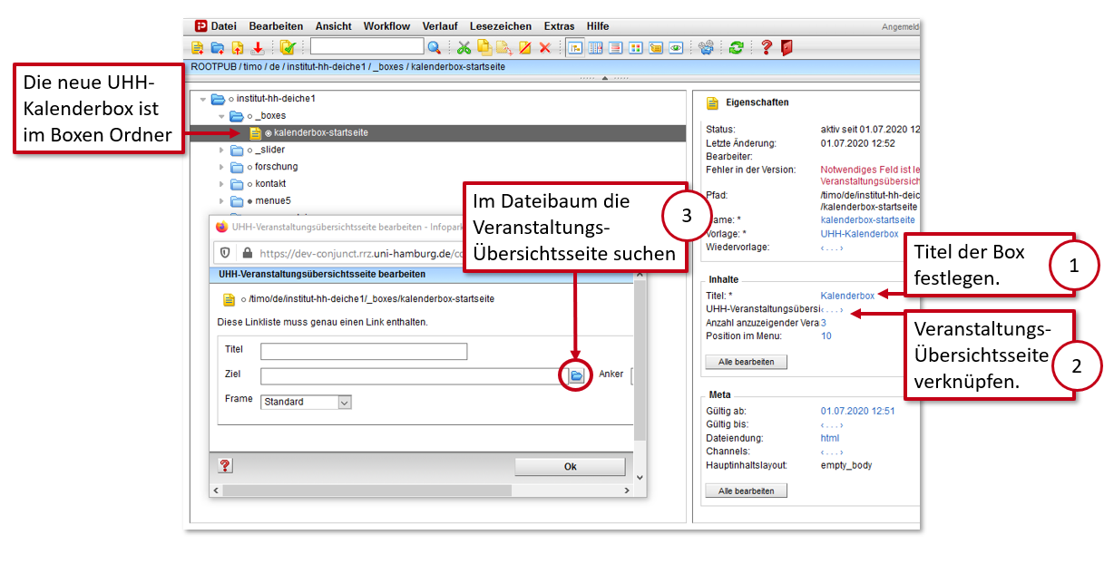Screen dimensions: 1114x564
Task: Click the dialog vertical scrollbar down arrow
Action: tap(640, 477)
